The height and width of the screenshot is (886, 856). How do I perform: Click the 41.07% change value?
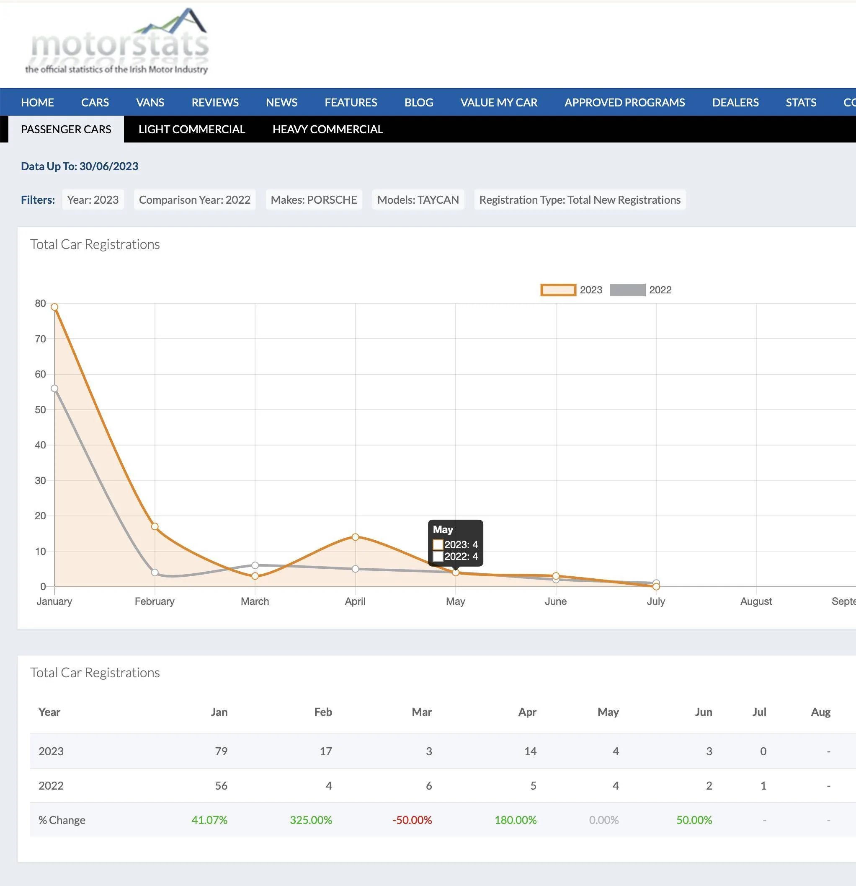[x=209, y=820]
